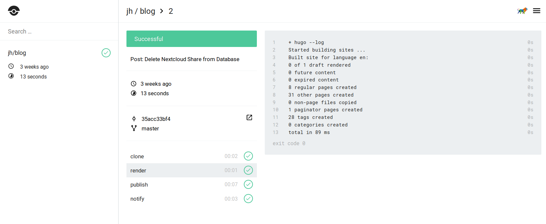Click the Drone logo icon
Image resolution: width=546 pixels, height=224 pixels.
pyautogui.click(x=14, y=11)
